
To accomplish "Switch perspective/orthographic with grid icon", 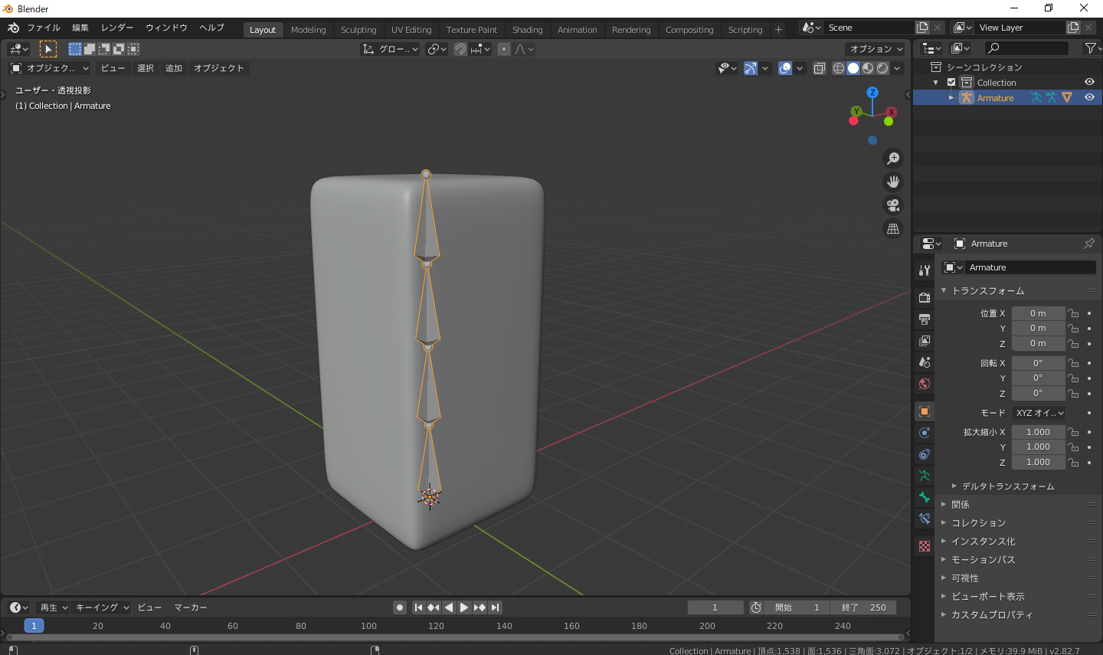I will (x=893, y=228).
